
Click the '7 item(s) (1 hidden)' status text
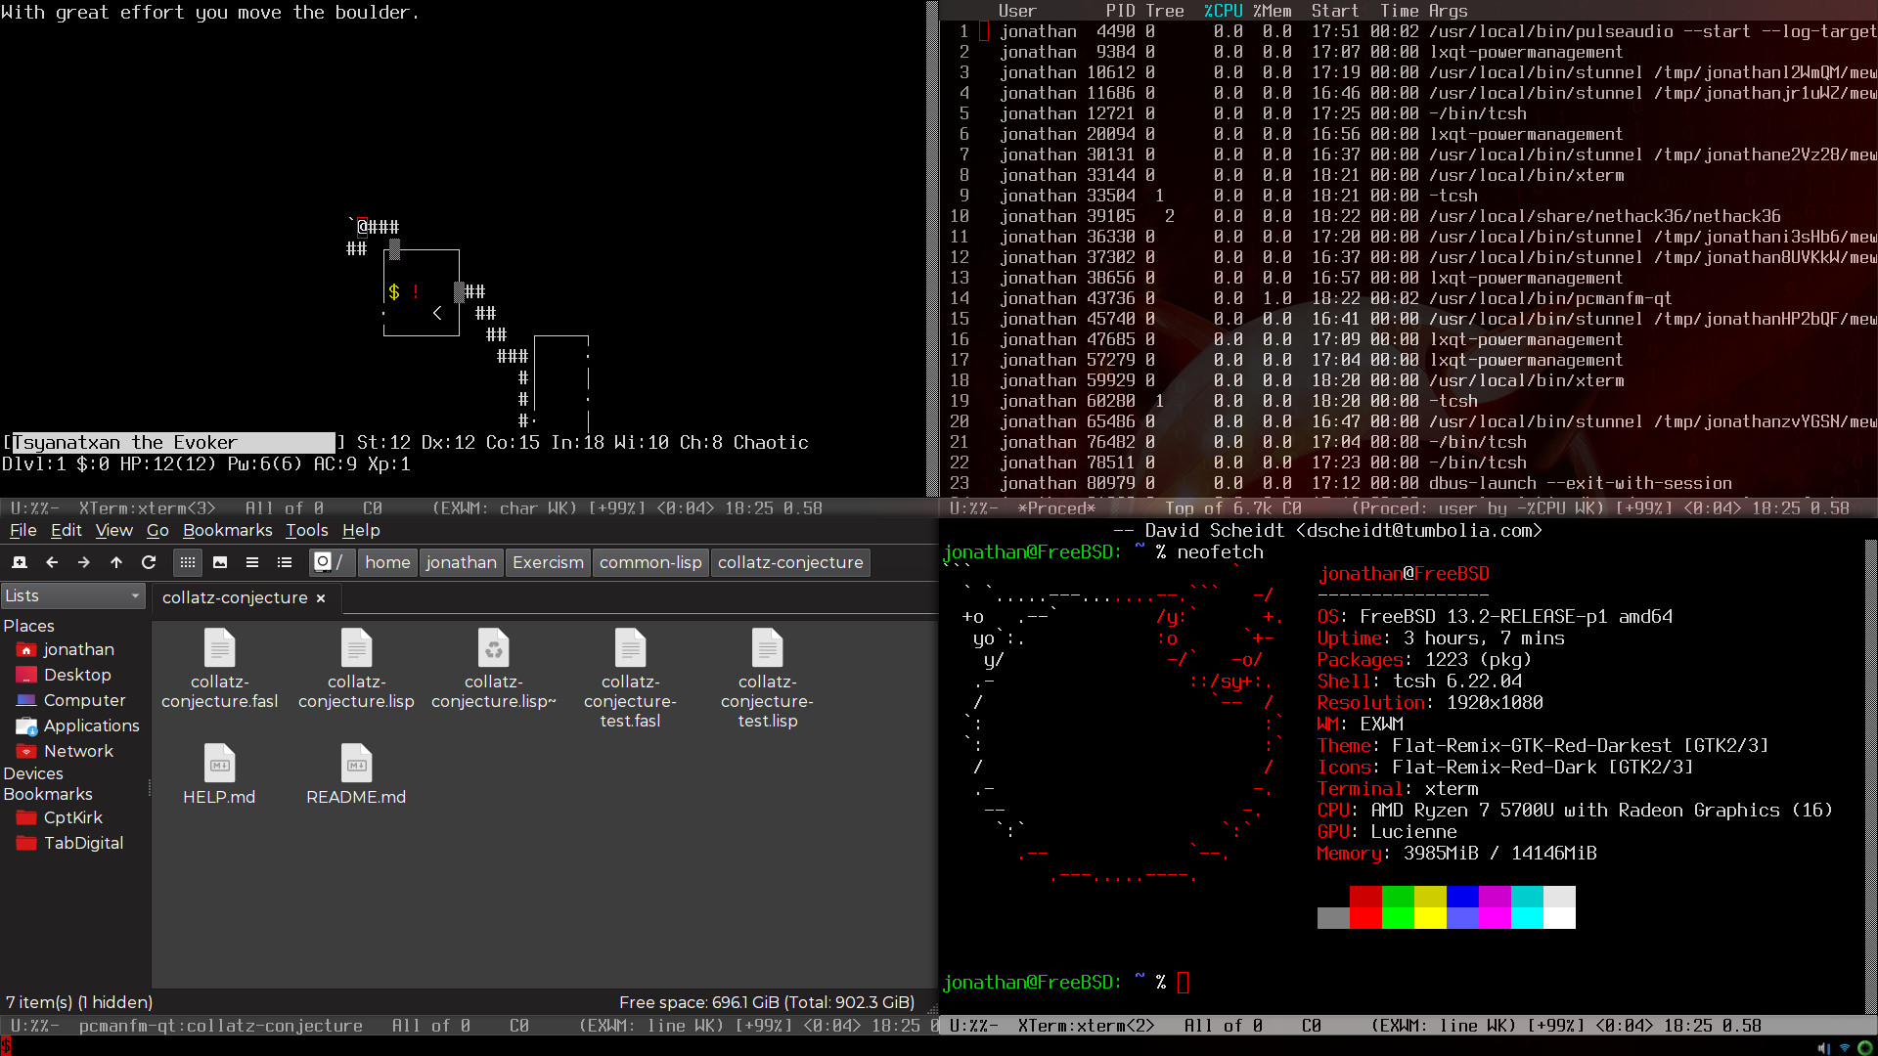[79, 1002]
